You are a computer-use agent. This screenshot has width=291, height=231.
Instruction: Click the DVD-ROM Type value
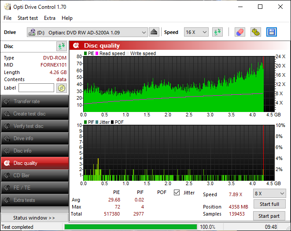[x=55, y=58]
